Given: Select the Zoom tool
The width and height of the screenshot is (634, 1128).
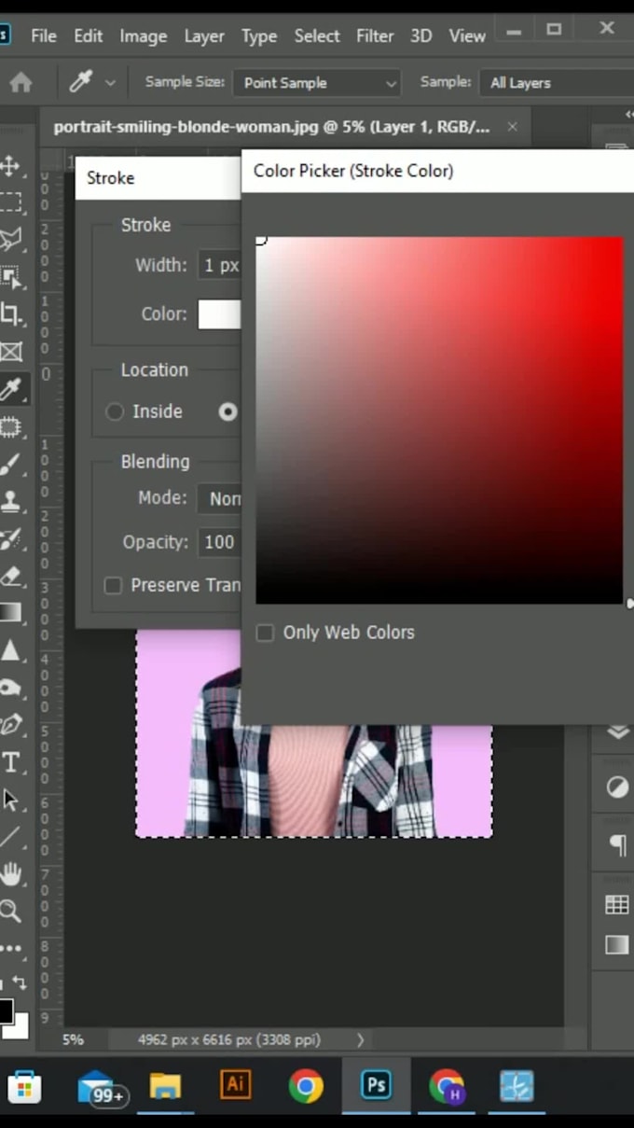Looking at the screenshot, I should 10,912.
